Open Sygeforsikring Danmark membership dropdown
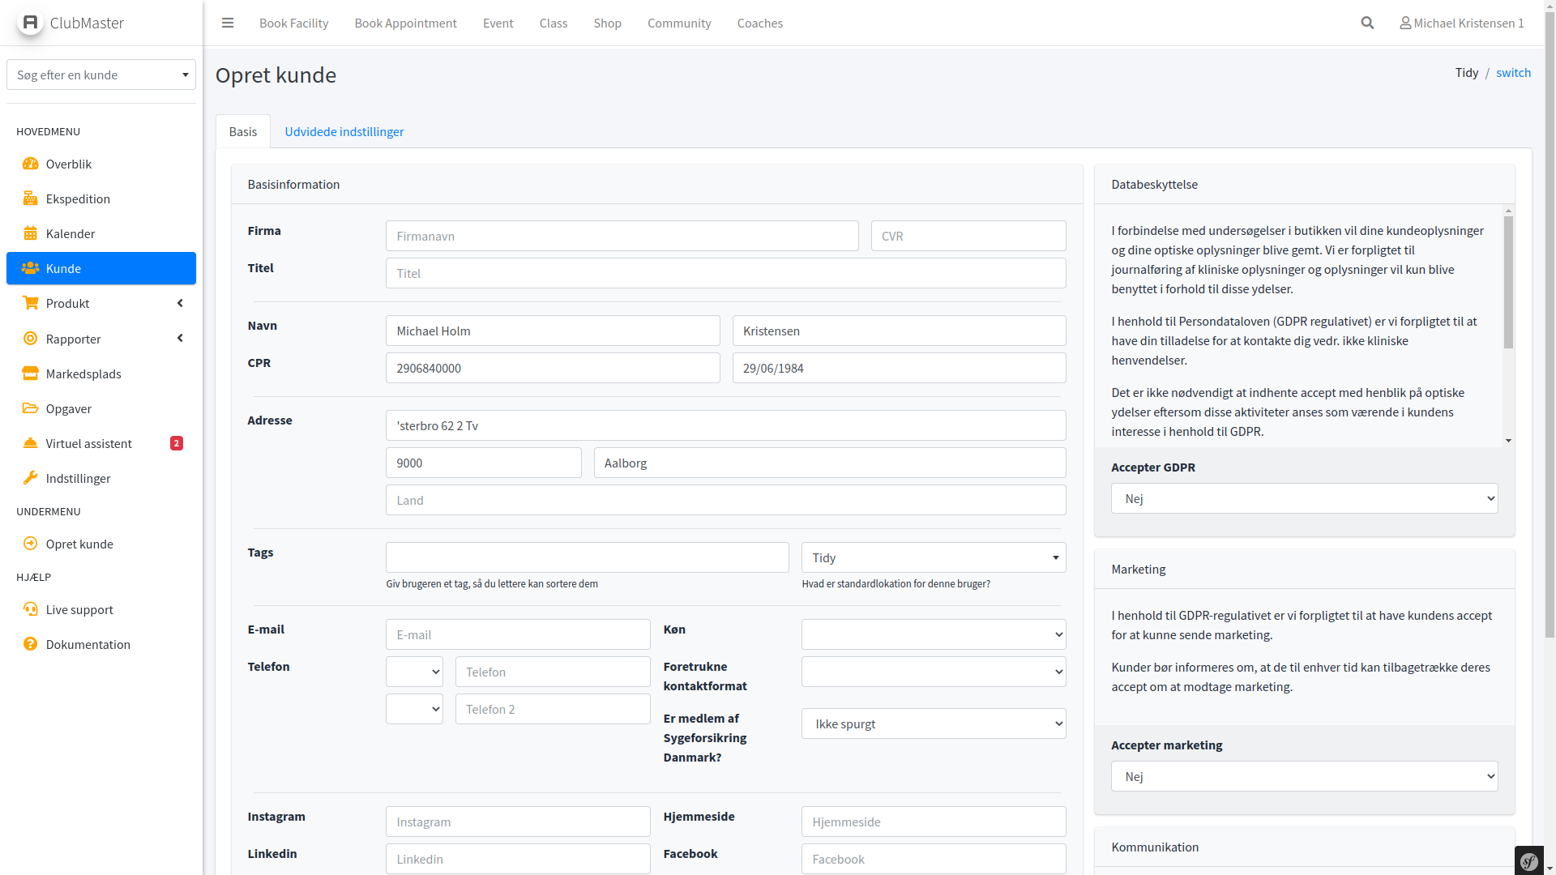The image size is (1556, 875). pyautogui.click(x=934, y=723)
